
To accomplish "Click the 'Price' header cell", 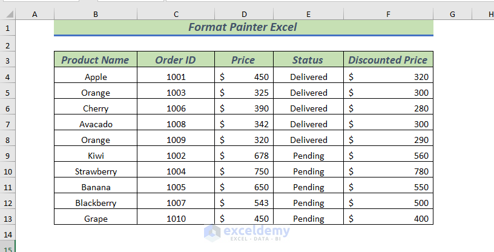I will [243, 60].
